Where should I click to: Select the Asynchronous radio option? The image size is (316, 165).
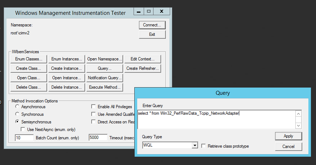pyautogui.click(x=17, y=107)
